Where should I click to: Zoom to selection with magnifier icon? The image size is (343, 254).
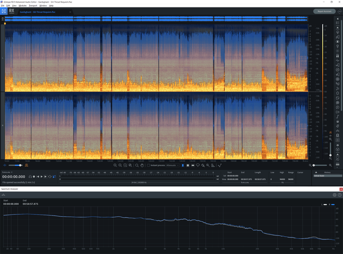coord(125,165)
